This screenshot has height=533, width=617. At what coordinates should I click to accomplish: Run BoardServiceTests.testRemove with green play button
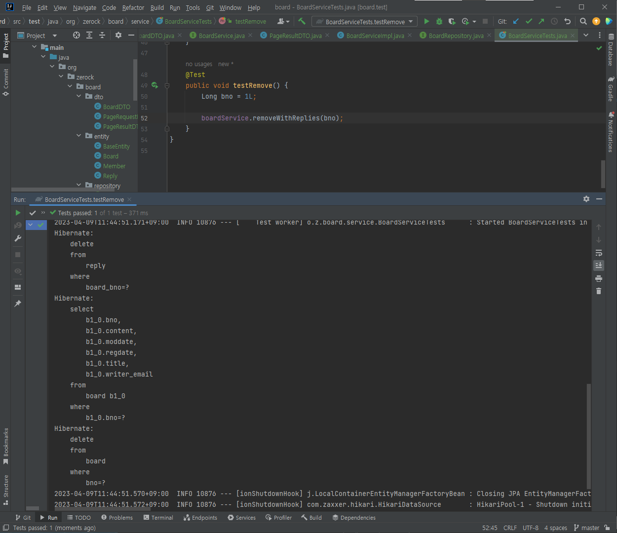pos(426,21)
